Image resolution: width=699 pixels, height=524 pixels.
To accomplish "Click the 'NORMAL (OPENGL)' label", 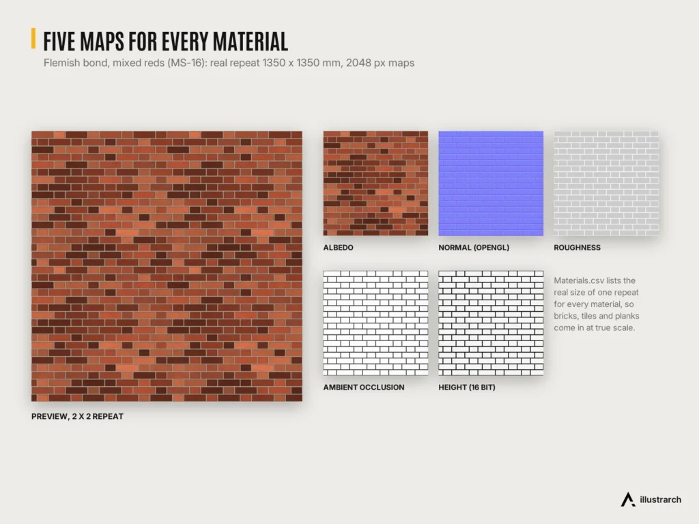I will pyautogui.click(x=474, y=248).
